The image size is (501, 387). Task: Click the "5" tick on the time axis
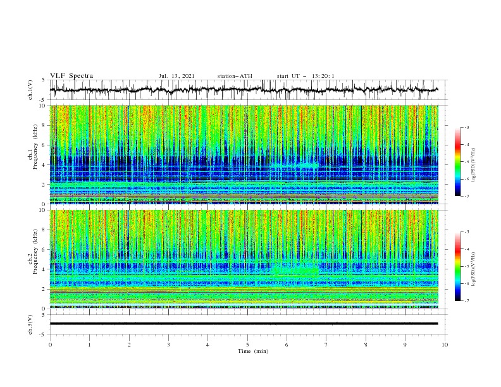point(247,345)
